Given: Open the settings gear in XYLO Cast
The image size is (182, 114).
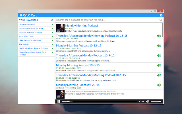Looking at the screenshot, I should [161, 15].
